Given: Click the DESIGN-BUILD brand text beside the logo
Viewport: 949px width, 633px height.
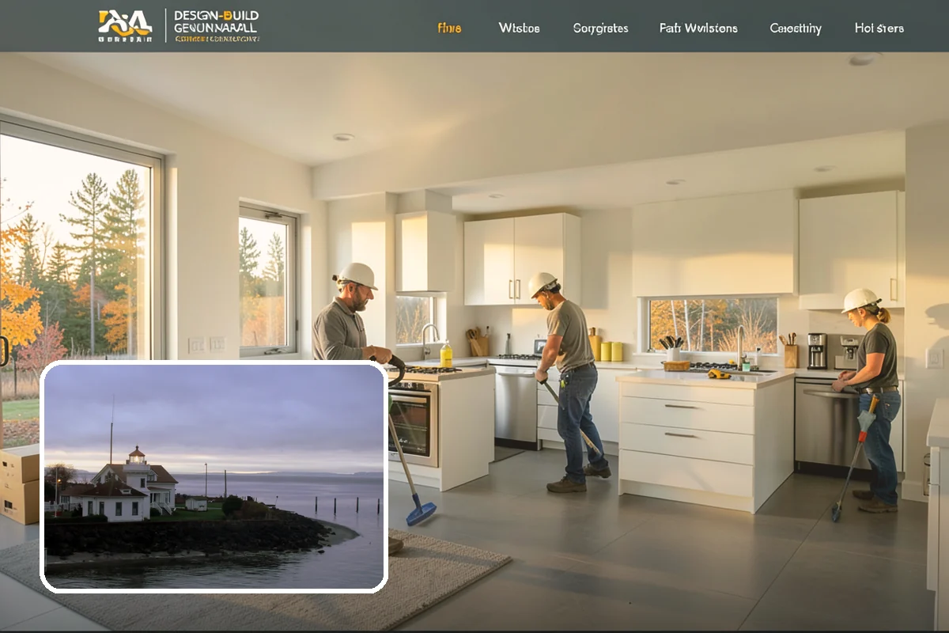Looking at the screenshot, I should (216, 15).
